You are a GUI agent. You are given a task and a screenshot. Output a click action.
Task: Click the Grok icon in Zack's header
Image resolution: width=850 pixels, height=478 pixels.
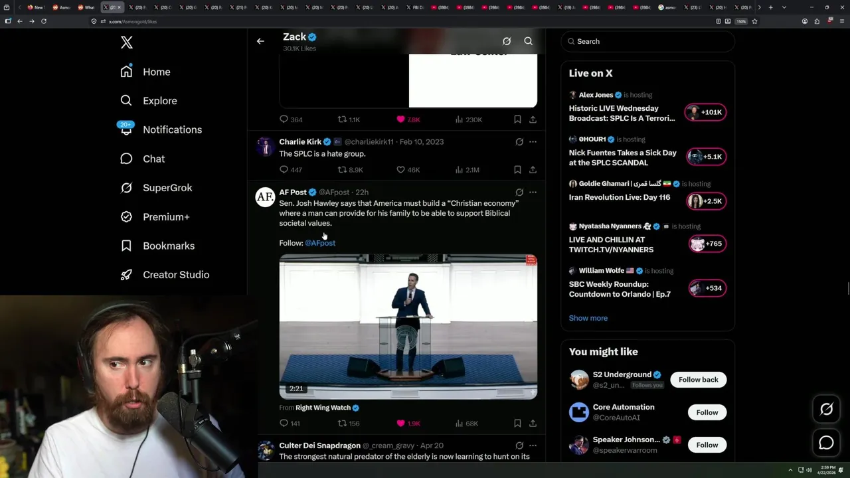pos(507,41)
